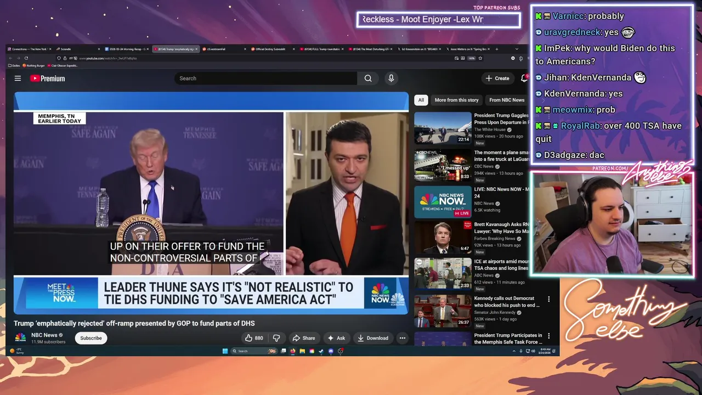This screenshot has height=395, width=702.
Task: Open taskbar clock and date
Action: pyautogui.click(x=545, y=351)
